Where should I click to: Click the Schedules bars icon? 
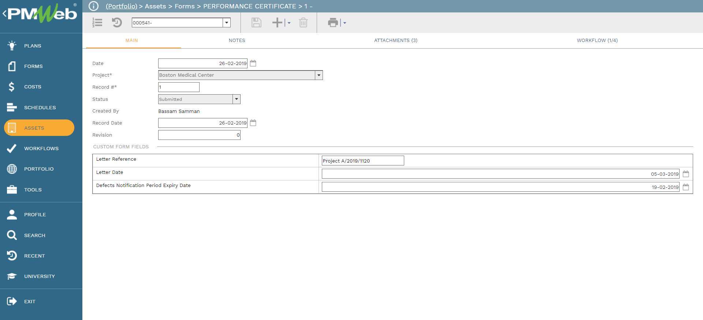[x=12, y=107]
